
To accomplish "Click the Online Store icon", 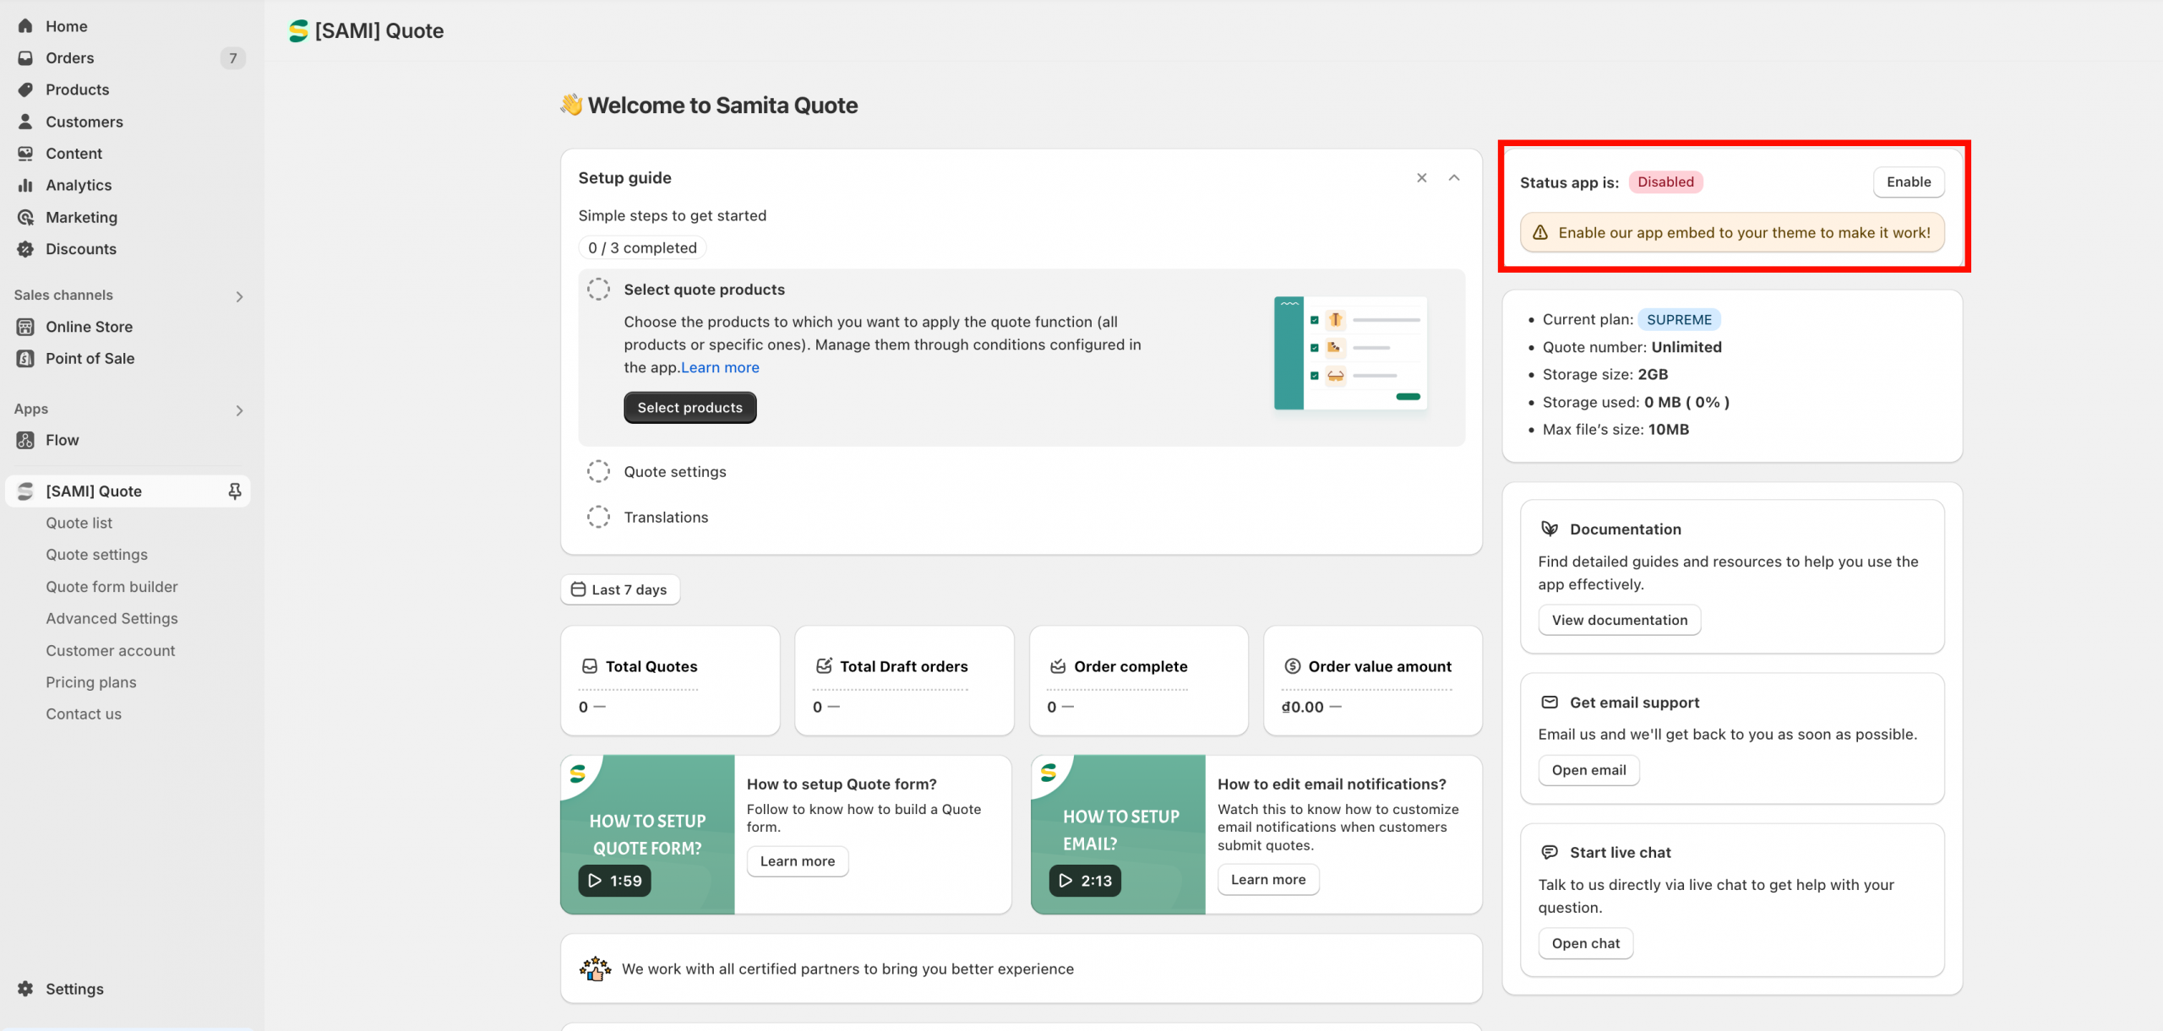I will click(25, 327).
